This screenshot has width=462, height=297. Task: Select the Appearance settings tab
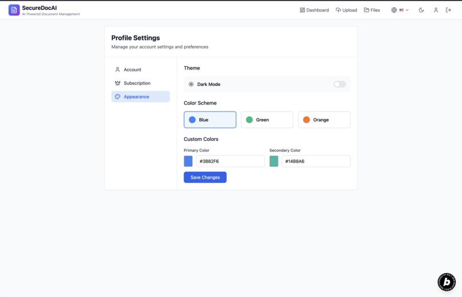click(x=140, y=97)
